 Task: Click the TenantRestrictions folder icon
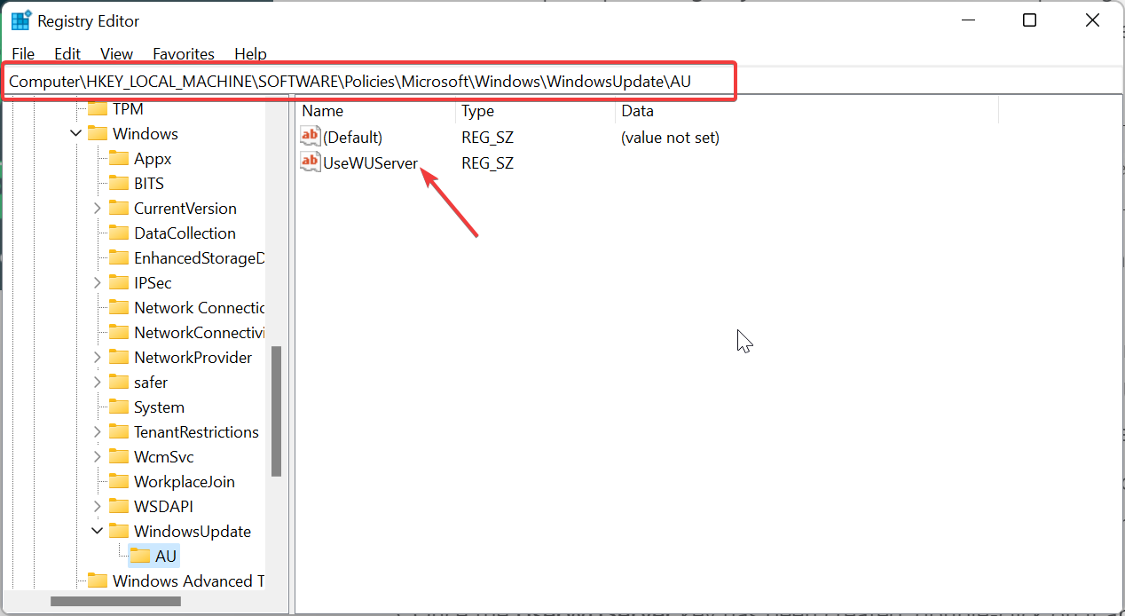tap(119, 432)
